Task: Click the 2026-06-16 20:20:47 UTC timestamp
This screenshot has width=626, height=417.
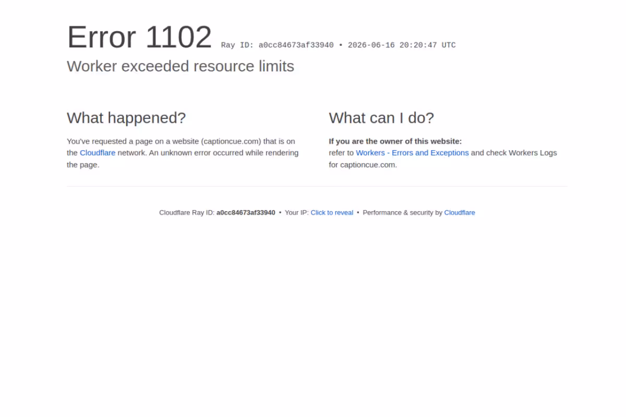Action: pyautogui.click(x=402, y=45)
